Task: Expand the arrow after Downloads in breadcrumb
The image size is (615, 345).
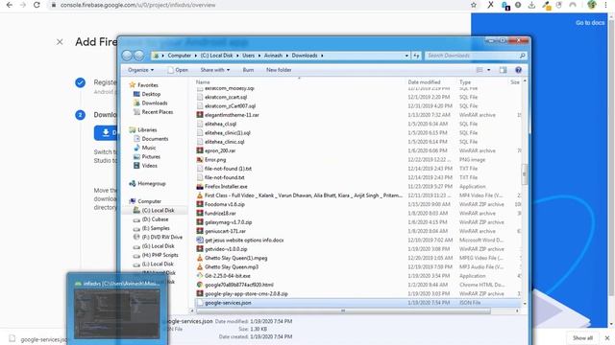Action: (x=322, y=56)
